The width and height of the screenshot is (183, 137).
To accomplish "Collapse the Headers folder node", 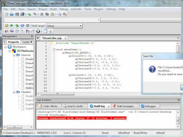I will click(x=14, y=92).
